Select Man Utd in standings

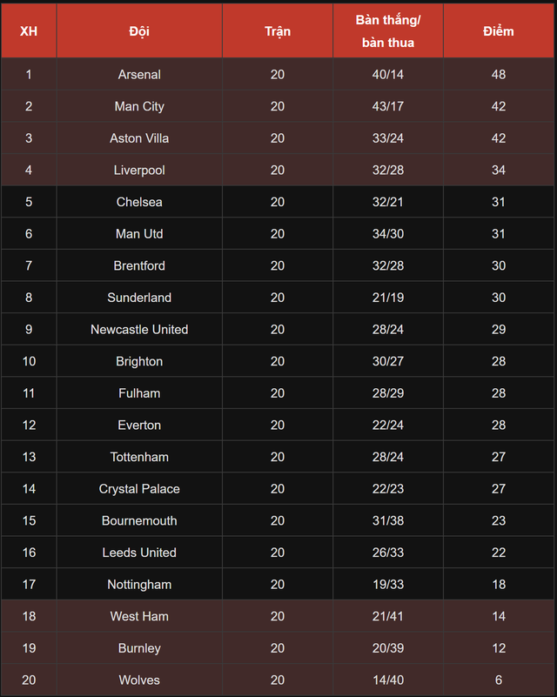[139, 234]
